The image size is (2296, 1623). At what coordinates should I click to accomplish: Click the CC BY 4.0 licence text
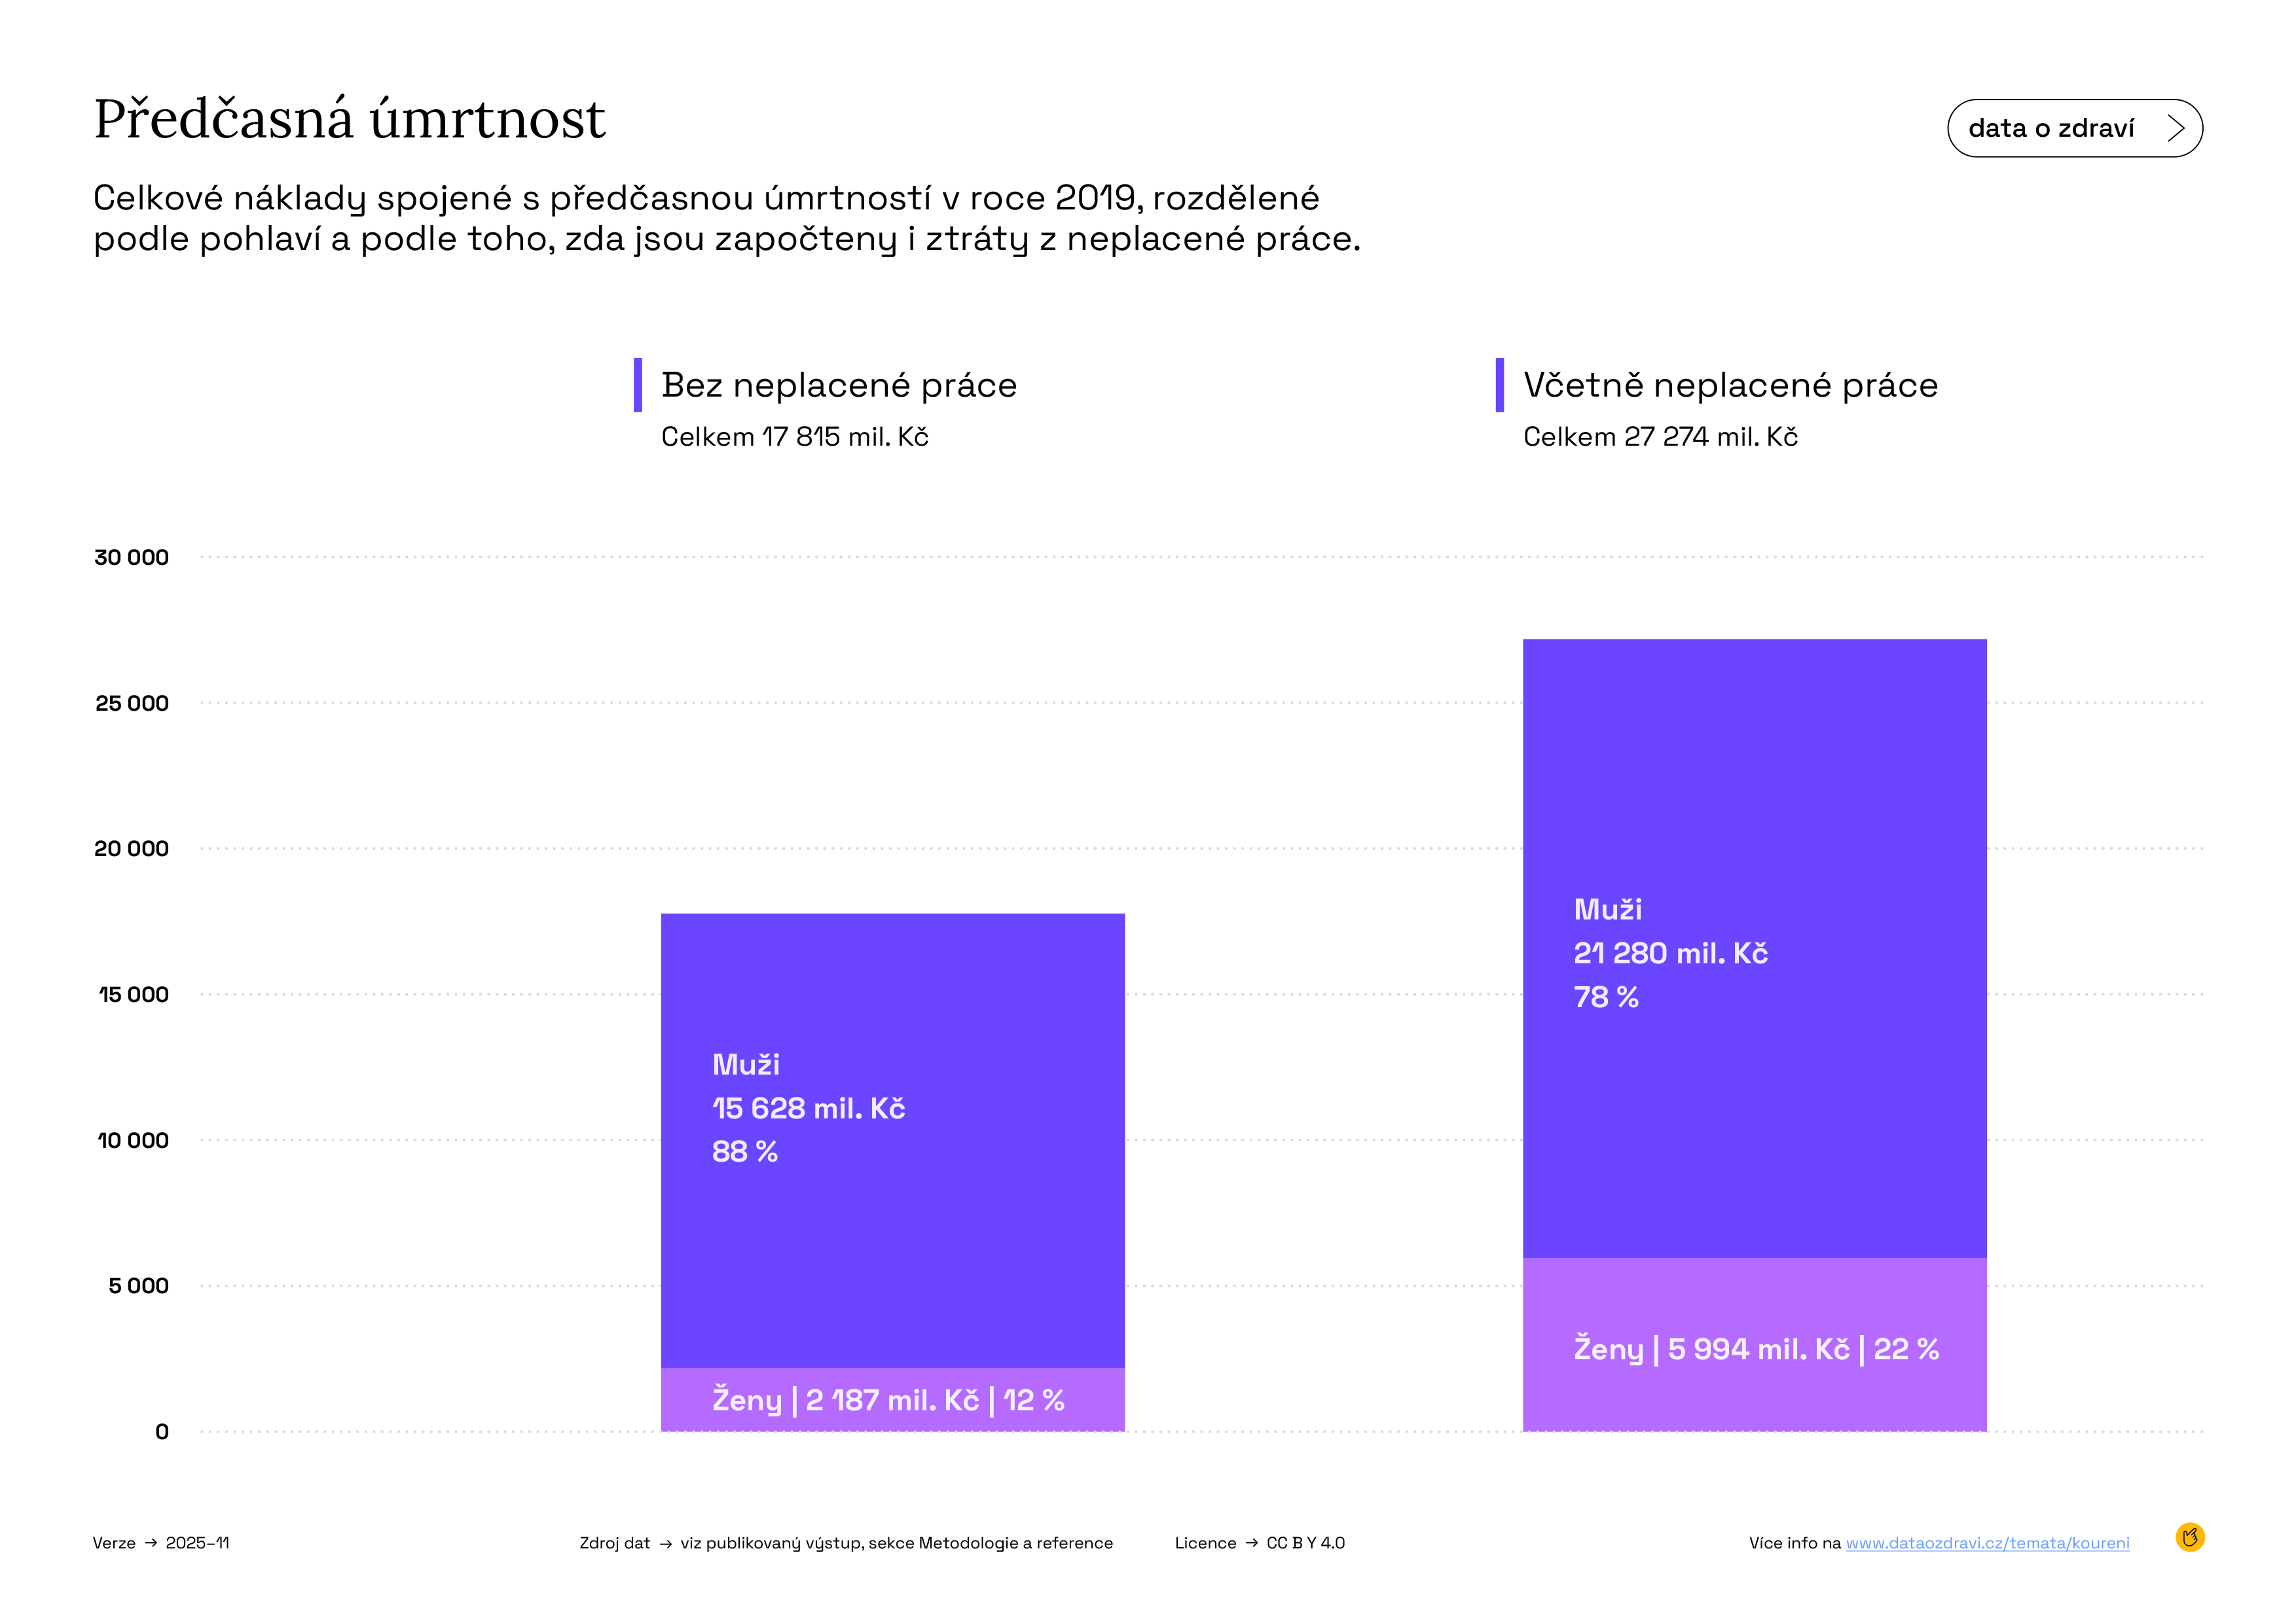tap(1305, 1543)
